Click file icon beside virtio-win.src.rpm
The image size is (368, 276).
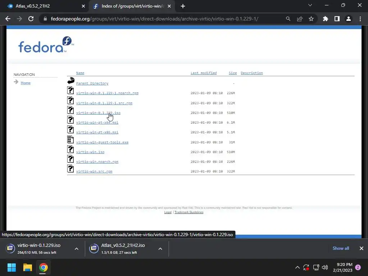pos(70,169)
